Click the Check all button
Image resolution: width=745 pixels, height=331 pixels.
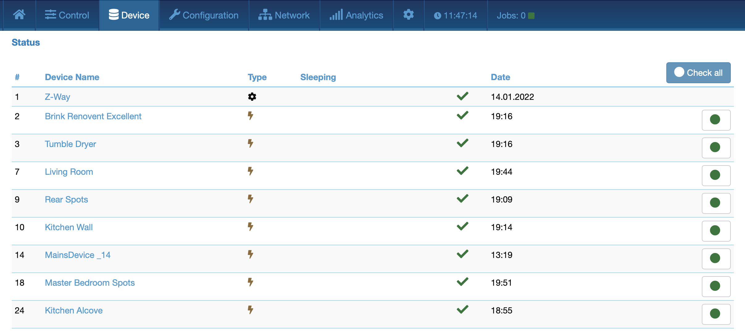pyautogui.click(x=698, y=73)
